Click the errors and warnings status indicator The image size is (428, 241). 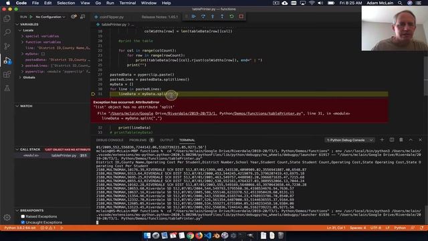(48, 228)
